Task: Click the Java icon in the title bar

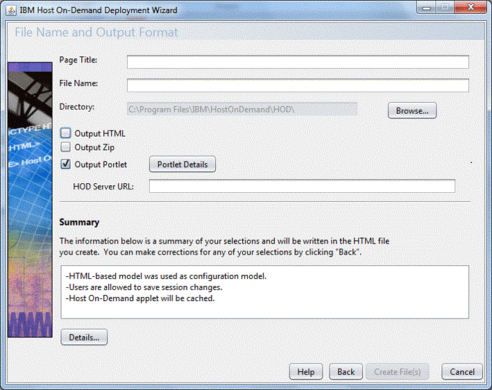Action: click(11, 10)
